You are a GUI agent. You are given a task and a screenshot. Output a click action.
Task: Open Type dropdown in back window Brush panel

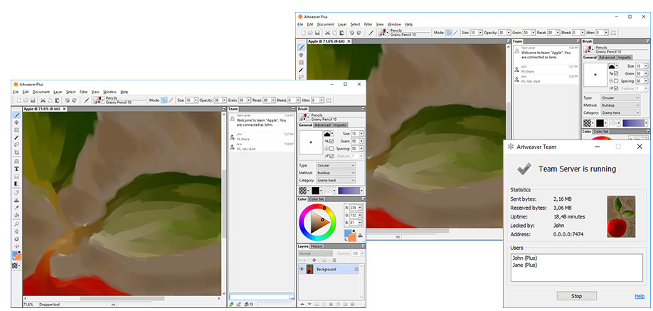[620, 97]
